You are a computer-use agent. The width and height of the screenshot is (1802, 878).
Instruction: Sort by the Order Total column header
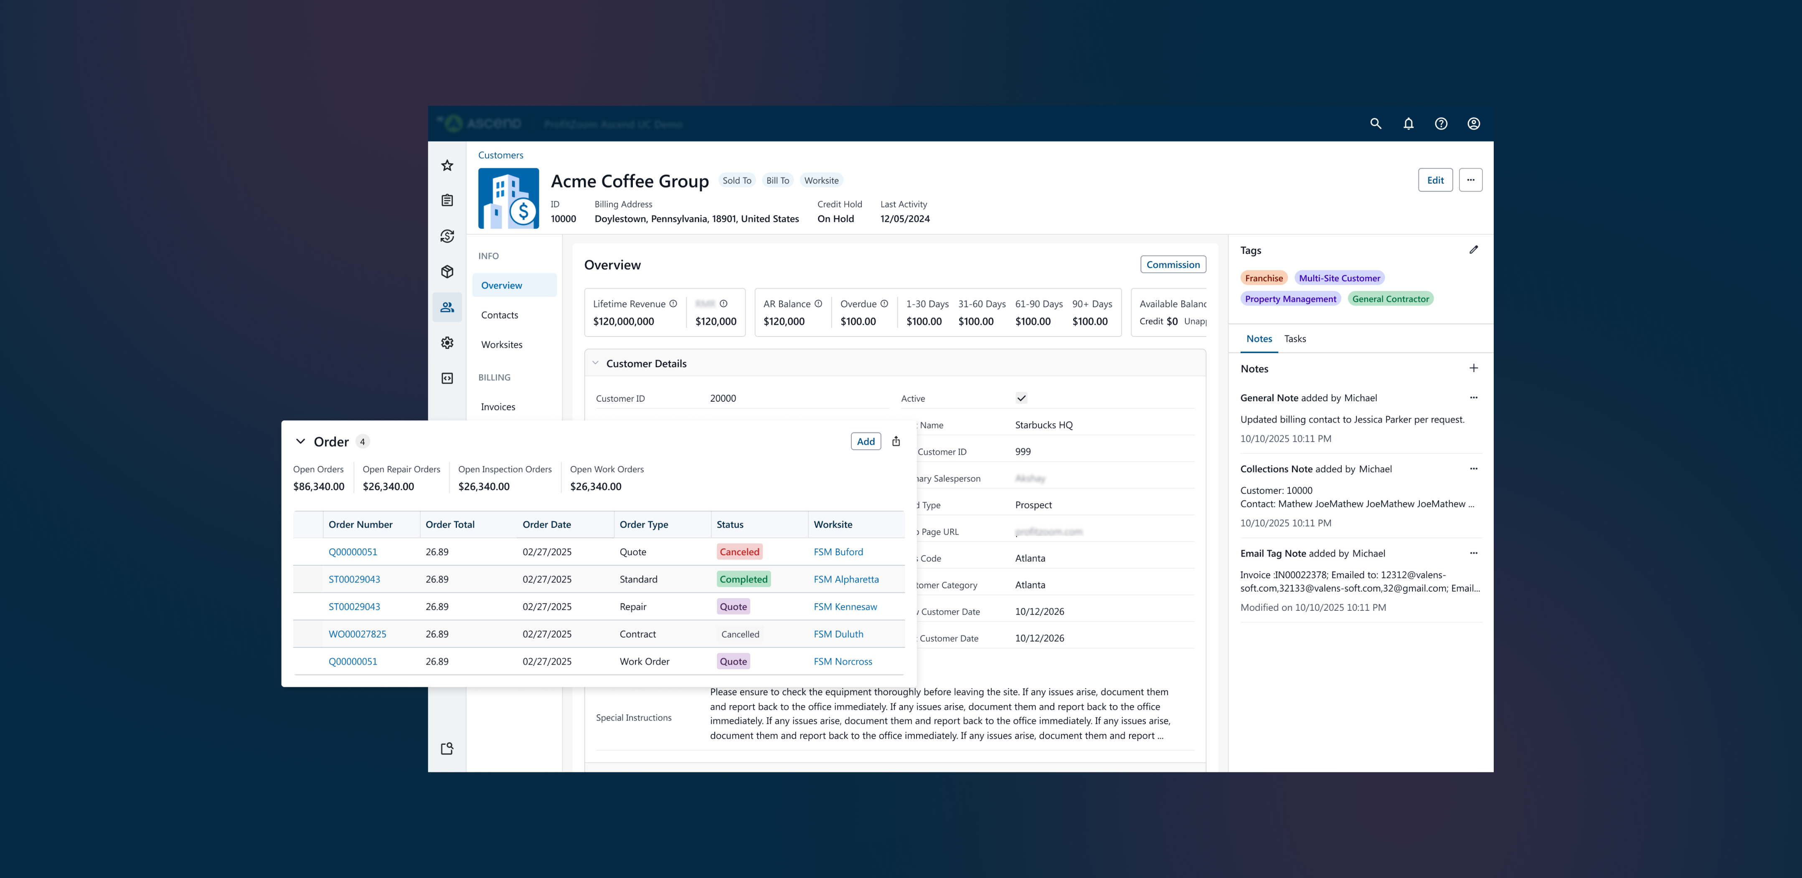[x=468, y=524]
